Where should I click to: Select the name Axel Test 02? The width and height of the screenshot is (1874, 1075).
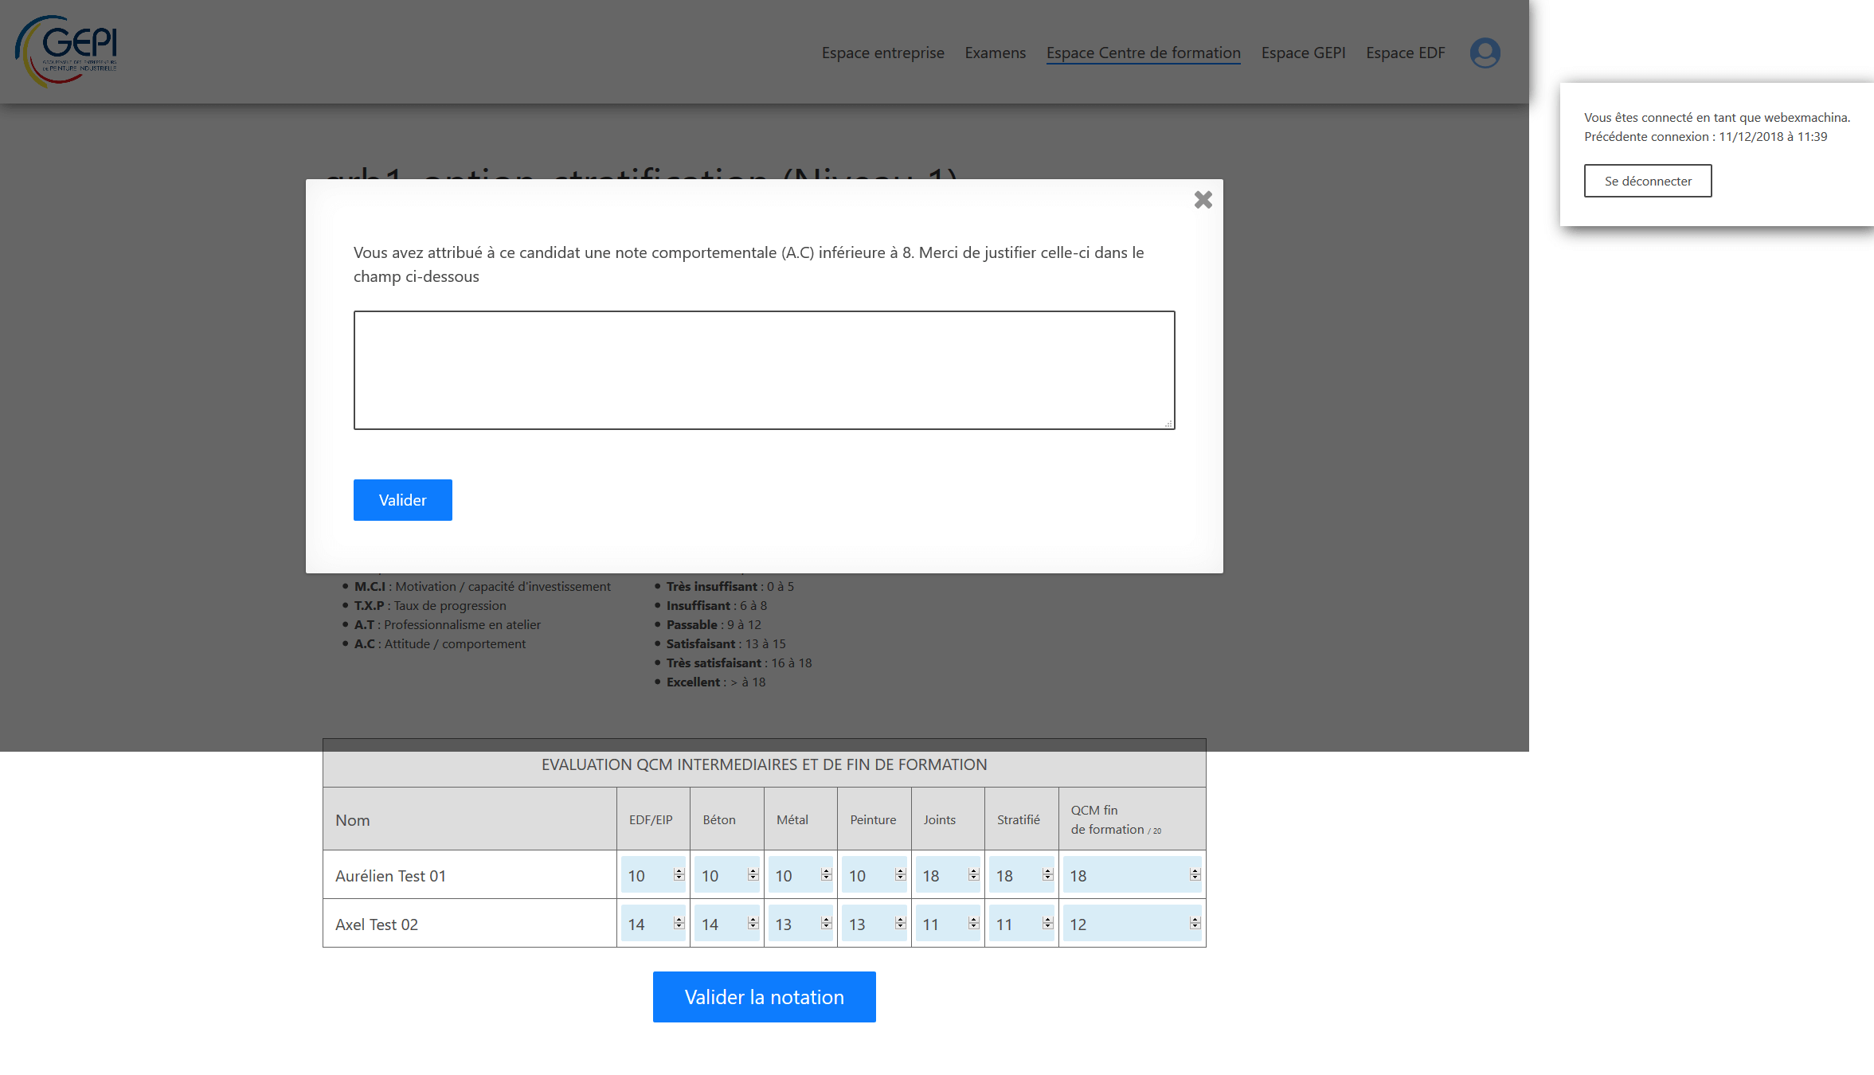coord(376,924)
